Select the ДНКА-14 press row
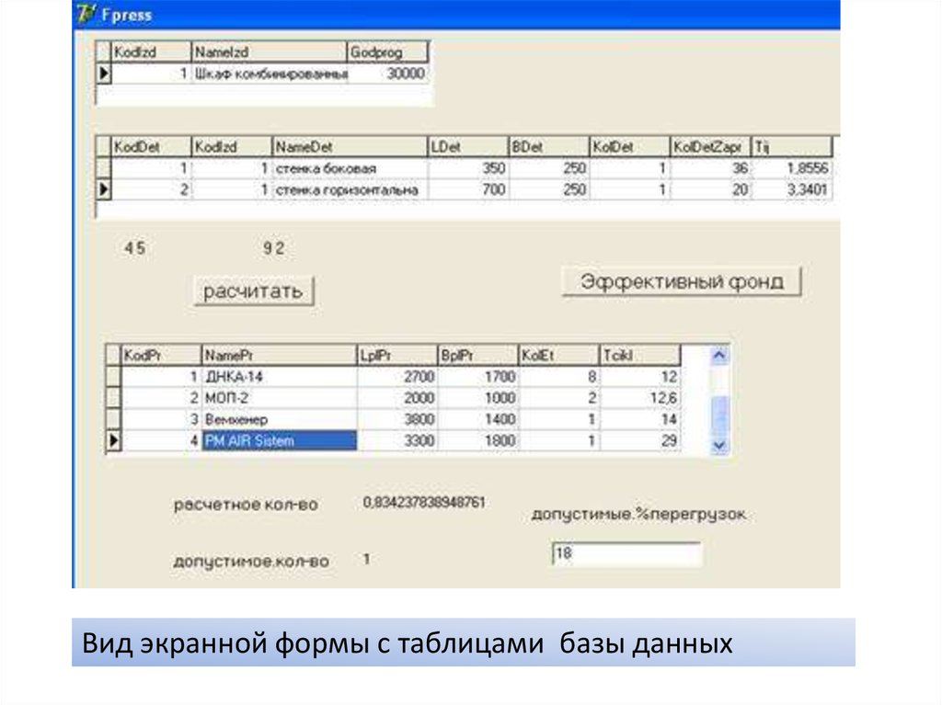This screenshot has height=705, width=942. [279, 377]
